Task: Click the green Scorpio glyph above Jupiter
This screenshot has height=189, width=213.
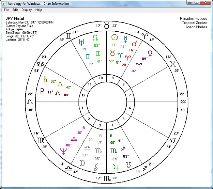Action: click(114, 151)
